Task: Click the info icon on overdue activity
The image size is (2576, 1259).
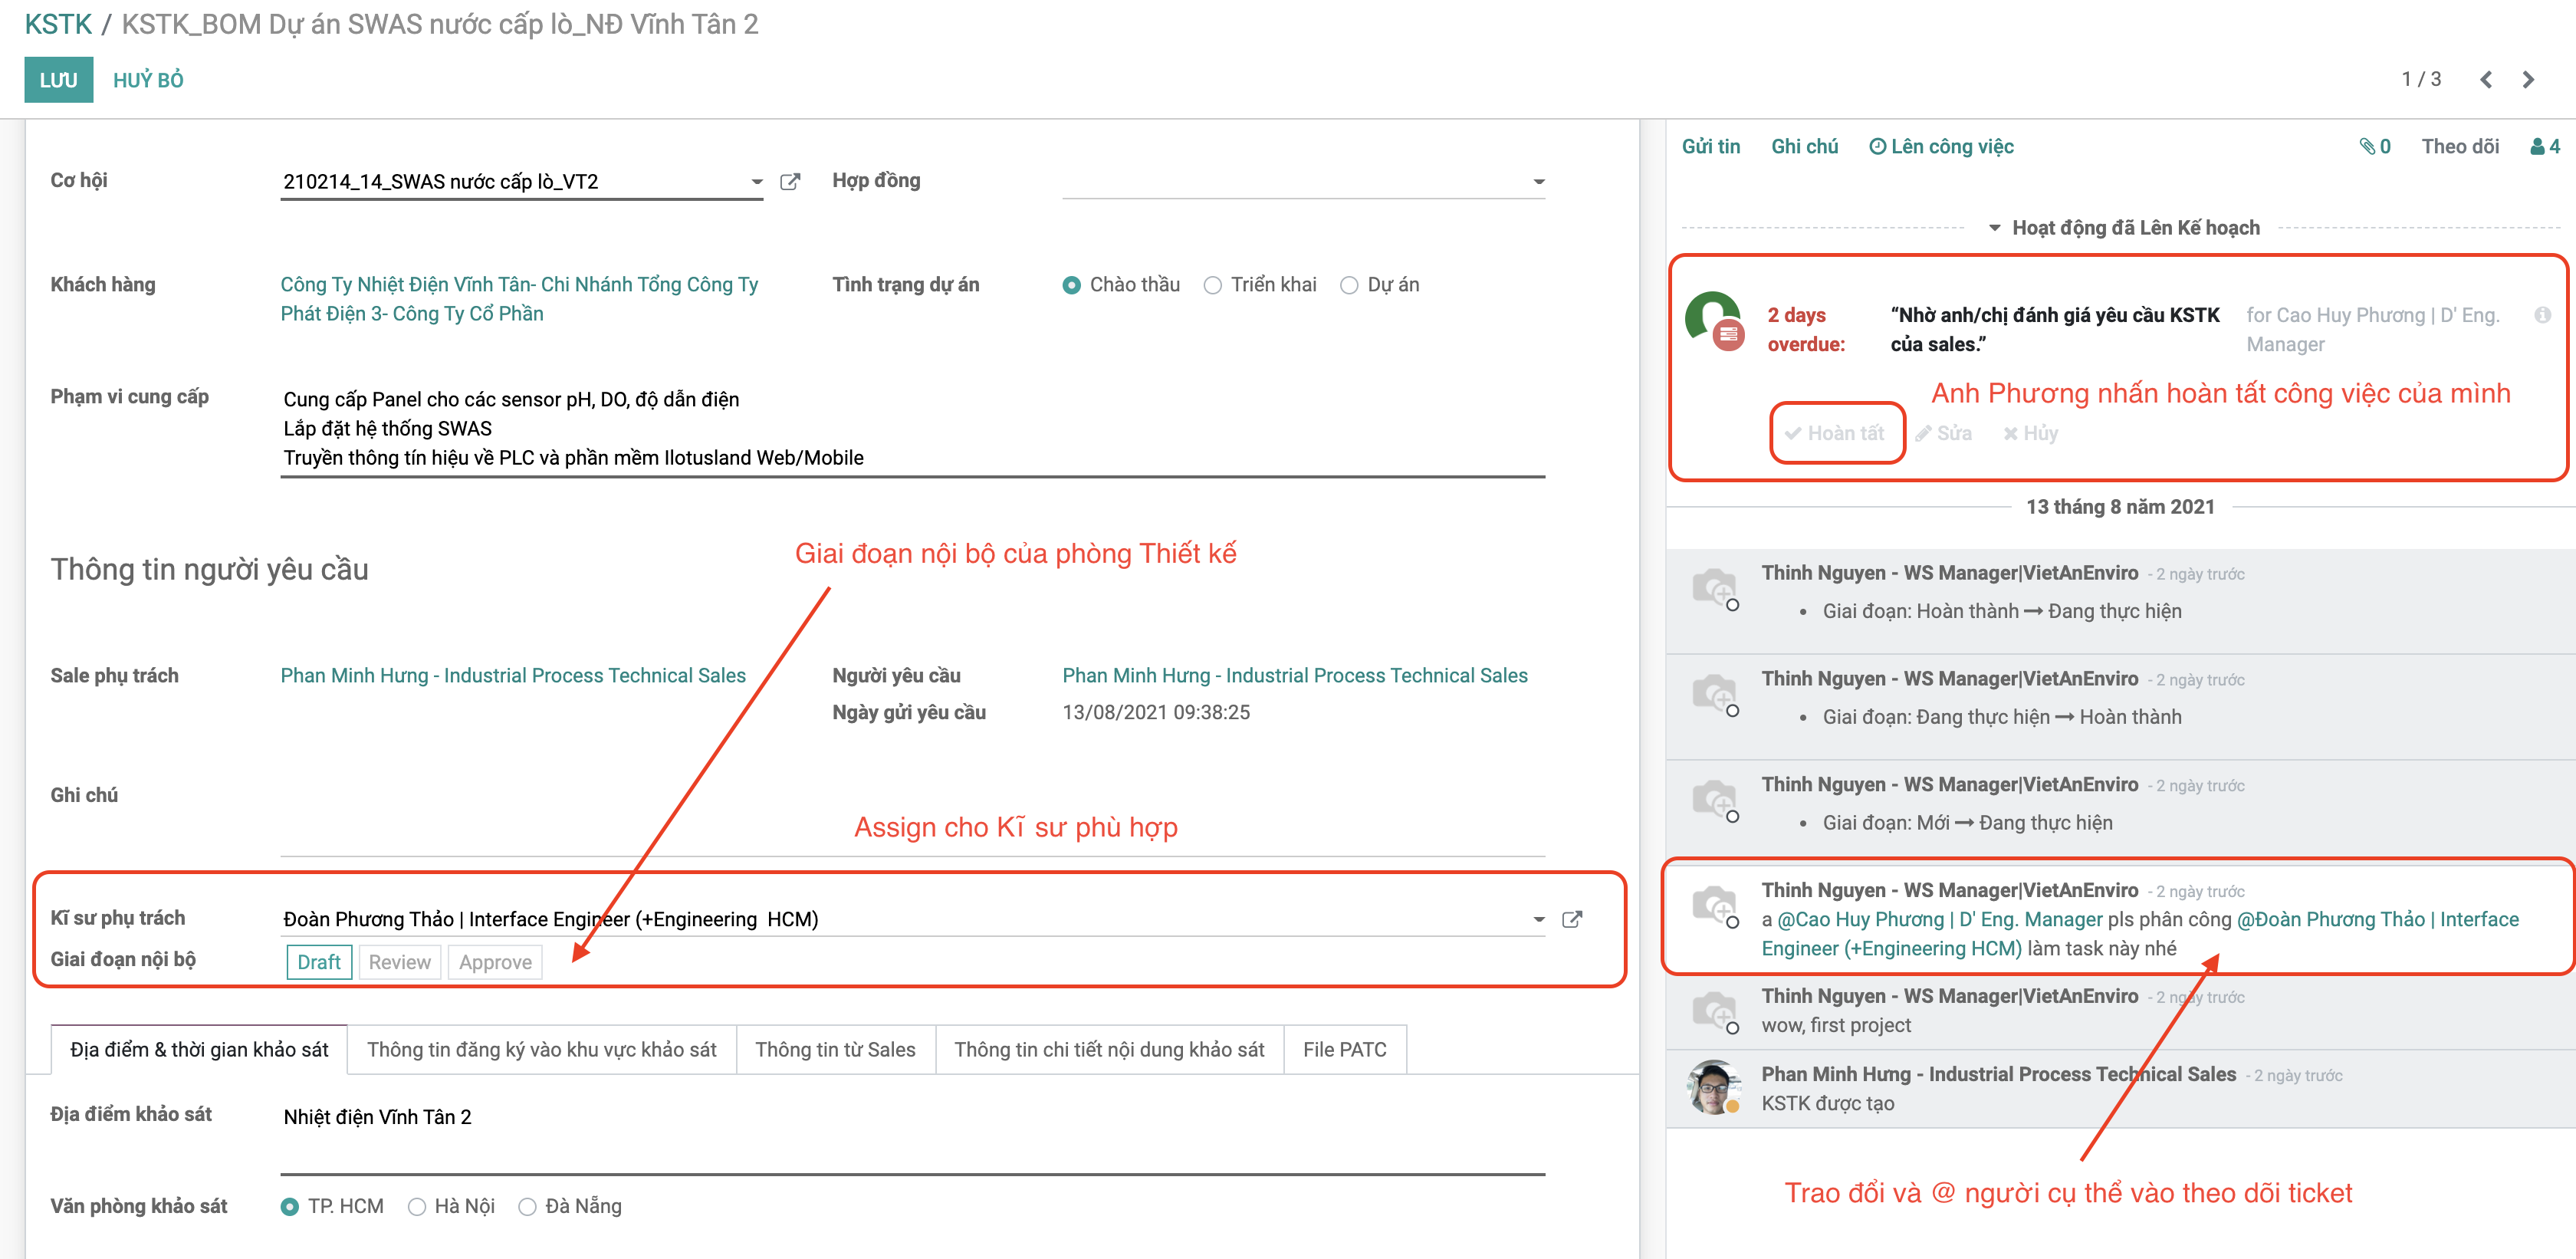Action: click(2542, 315)
